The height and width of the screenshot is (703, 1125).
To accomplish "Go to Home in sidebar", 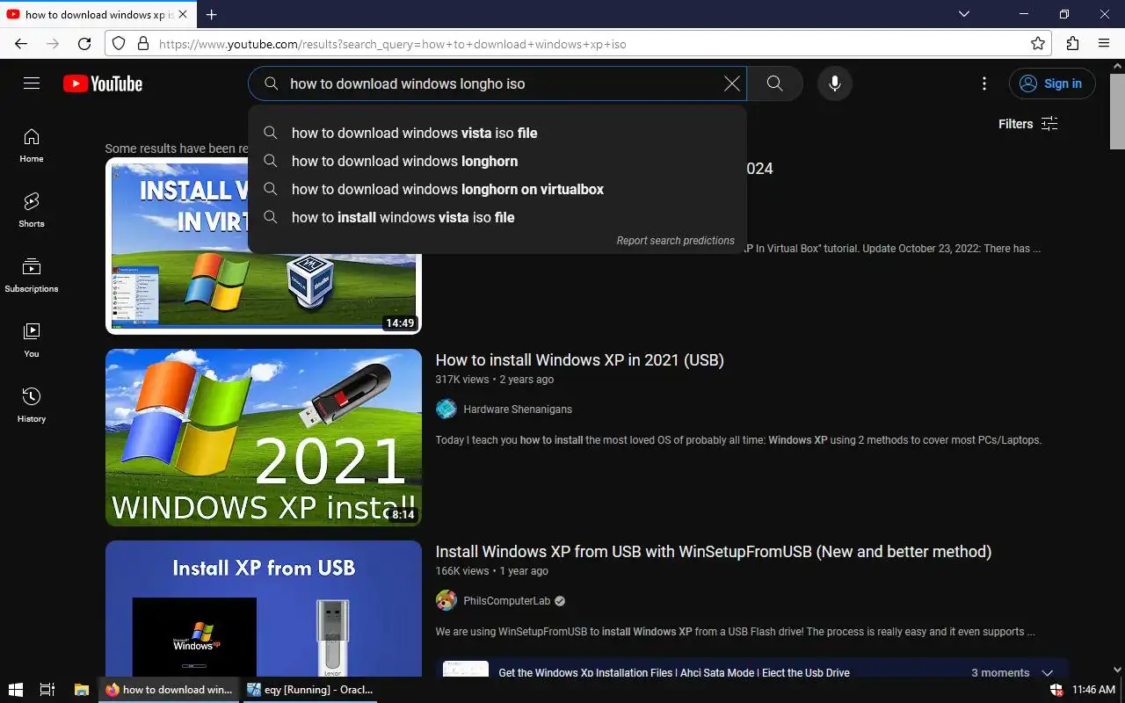I will [32, 146].
